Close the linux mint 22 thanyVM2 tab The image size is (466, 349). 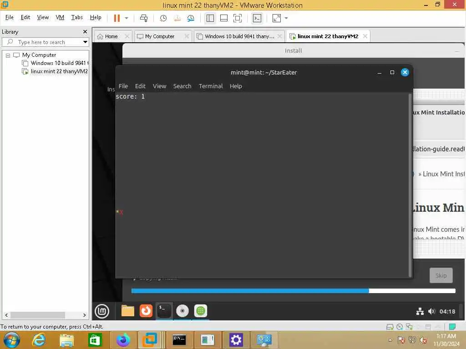click(x=365, y=36)
